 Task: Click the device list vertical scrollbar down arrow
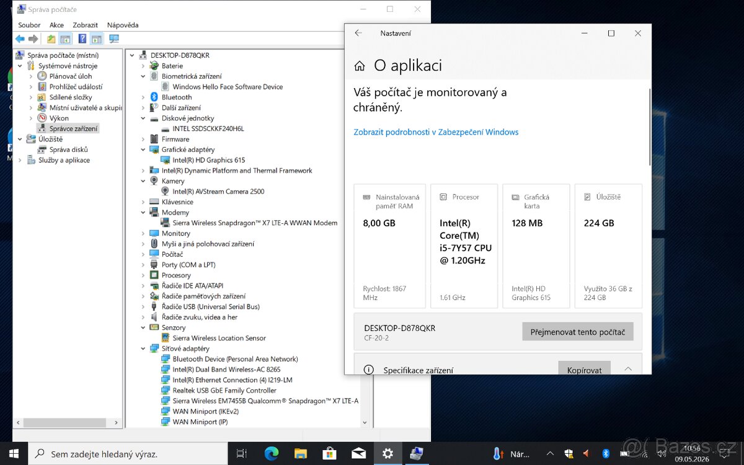365,423
